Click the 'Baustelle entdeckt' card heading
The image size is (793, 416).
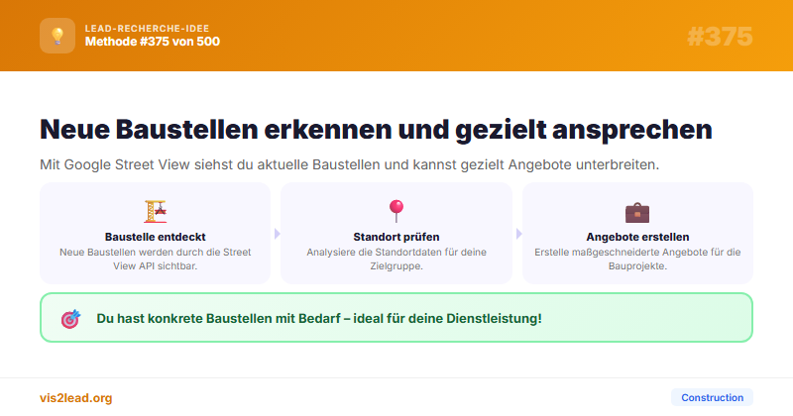156,237
